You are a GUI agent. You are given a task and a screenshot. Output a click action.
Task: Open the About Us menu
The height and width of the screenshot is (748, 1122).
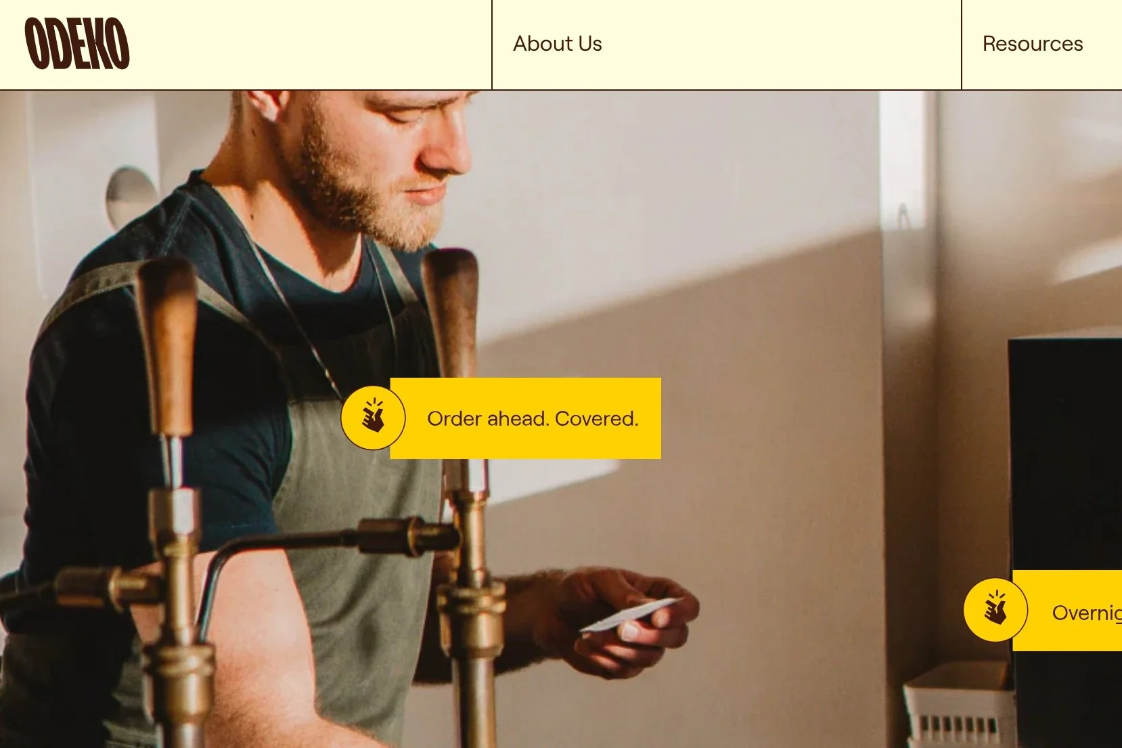557,44
